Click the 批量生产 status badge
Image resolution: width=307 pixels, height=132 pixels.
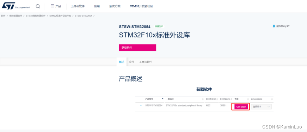point(159,26)
